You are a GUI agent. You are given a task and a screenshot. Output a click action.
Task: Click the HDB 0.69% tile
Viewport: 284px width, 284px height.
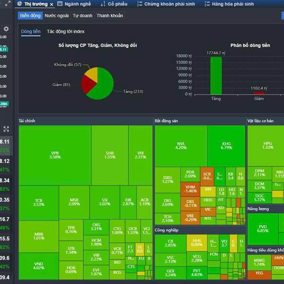71,270
